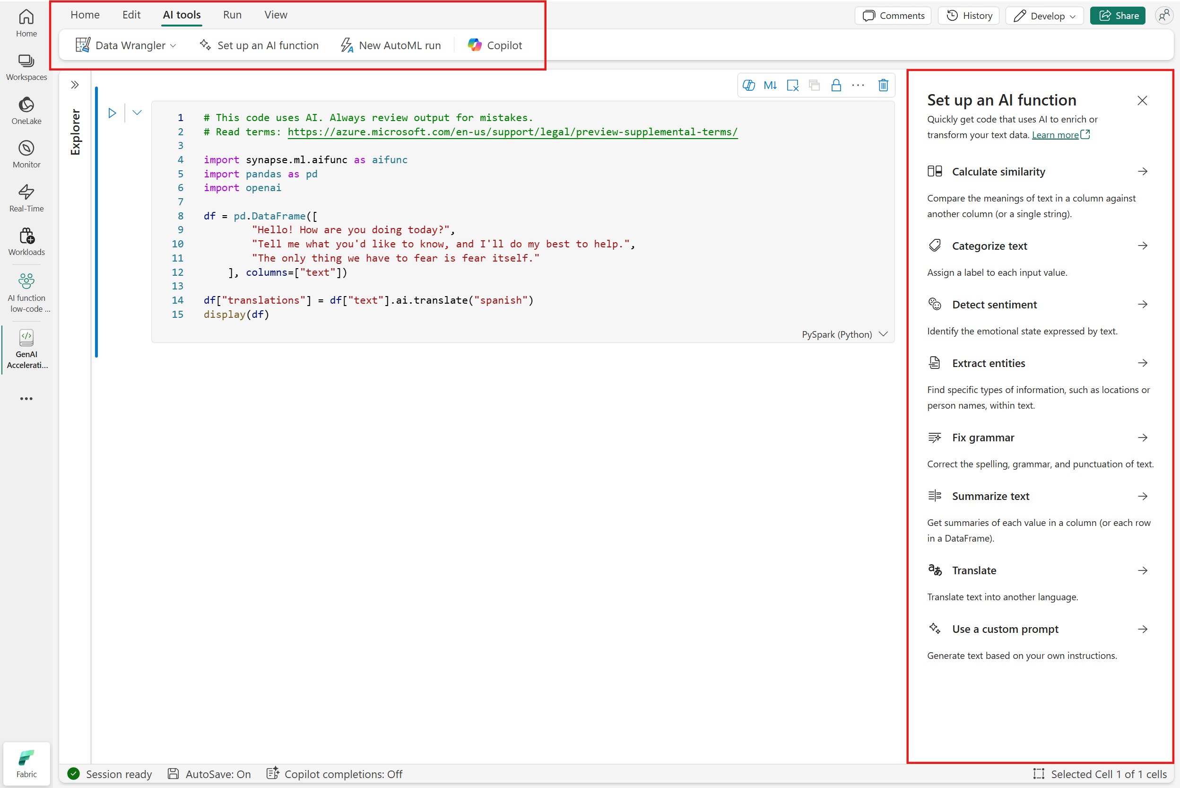Show more sidebar options ellipsis
This screenshot has height=788, width=1180.
pyautogui.click(x=26, y=399)
